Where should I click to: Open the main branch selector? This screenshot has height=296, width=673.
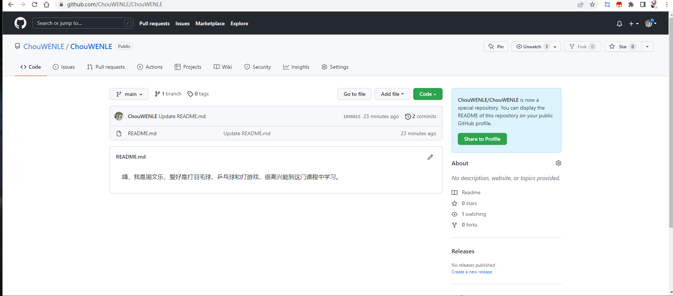tap(129, 94)
